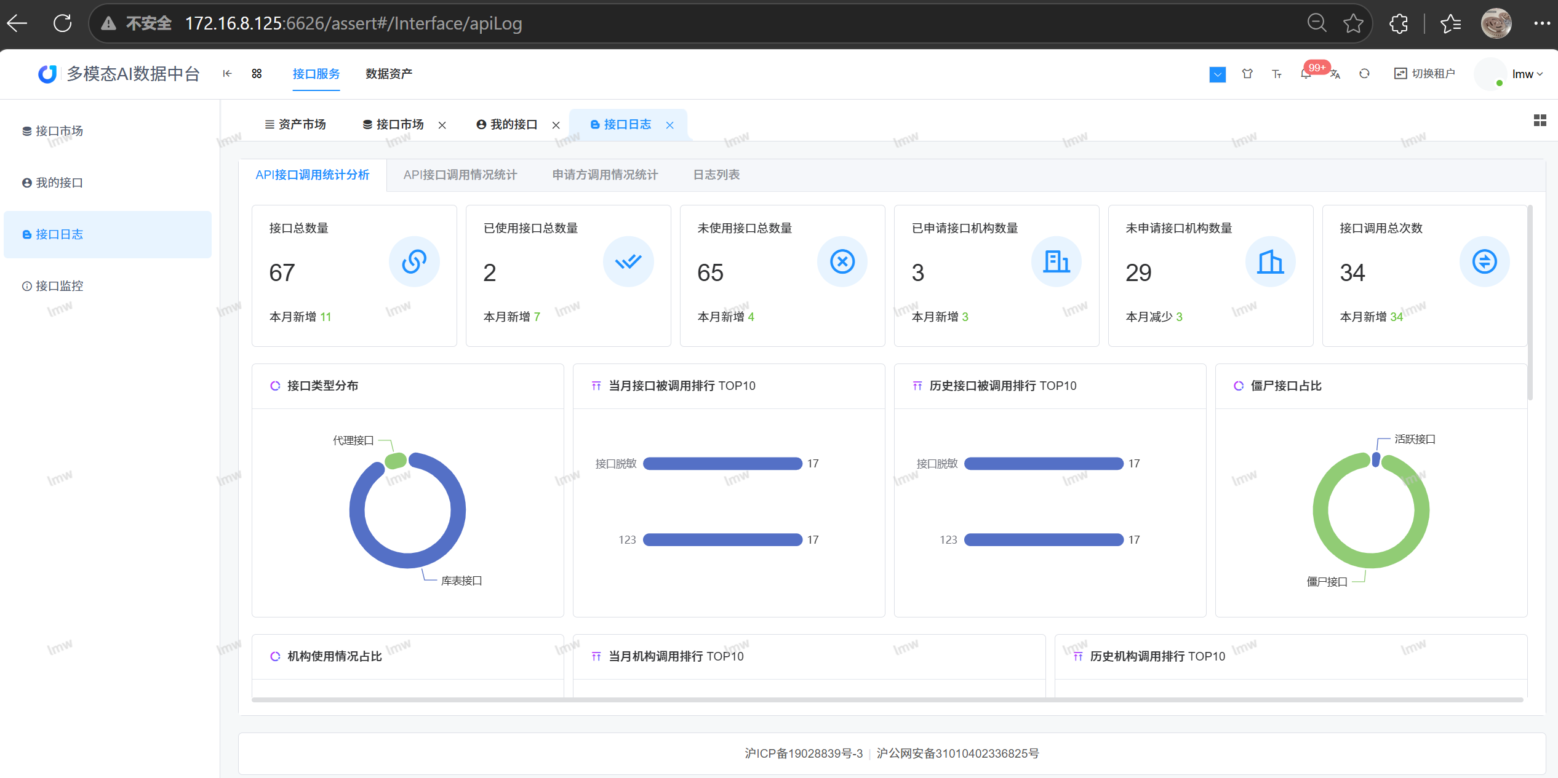Screen dimensions: 1558x778
Task: Click the 沪公网安备31010402336825号 link
Action: [958, 753]
